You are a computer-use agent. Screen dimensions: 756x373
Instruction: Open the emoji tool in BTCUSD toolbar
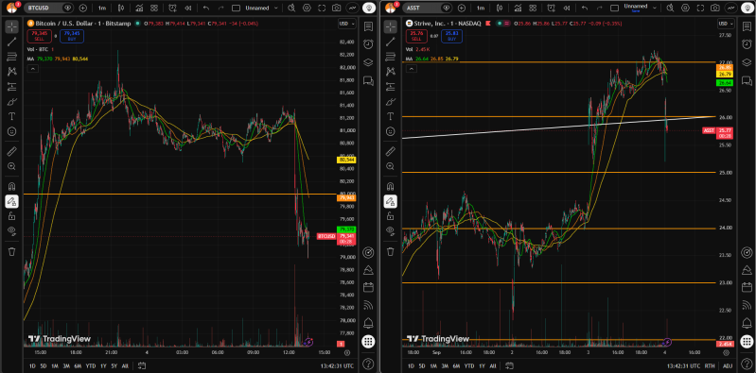coord(11,131)
